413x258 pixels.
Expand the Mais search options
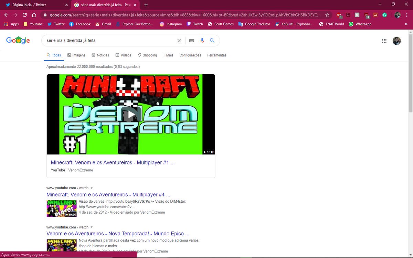(168, 55)
